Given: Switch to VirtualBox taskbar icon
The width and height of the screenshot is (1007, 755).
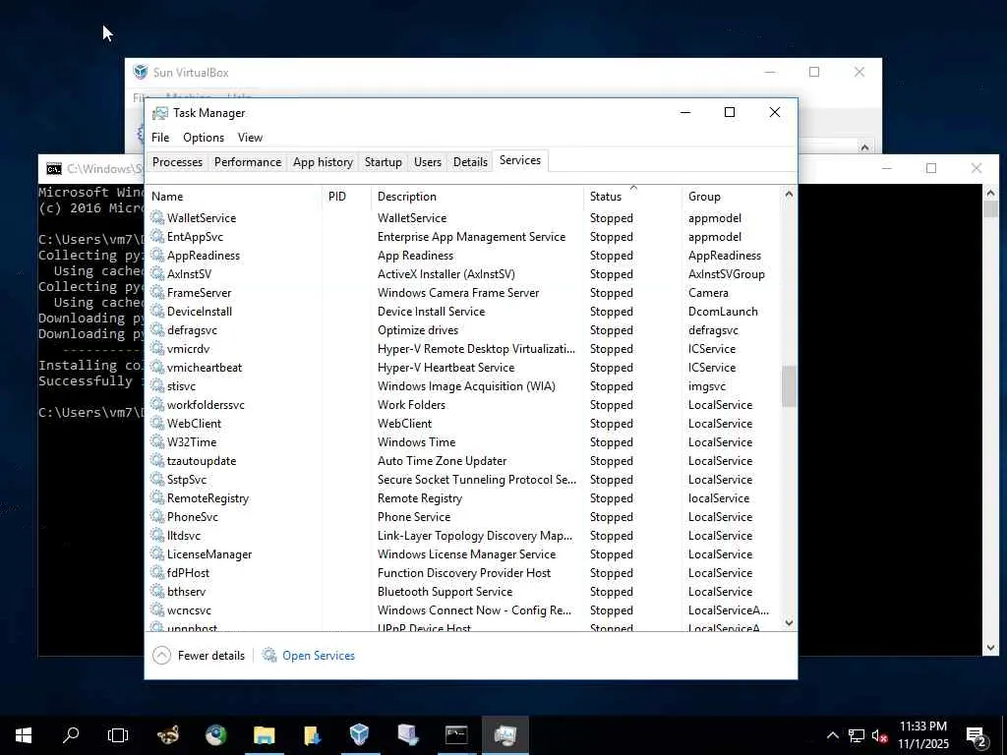Looking at the screenshot, I should pos(360,735).
